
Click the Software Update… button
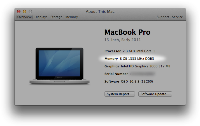pos(155,94)
